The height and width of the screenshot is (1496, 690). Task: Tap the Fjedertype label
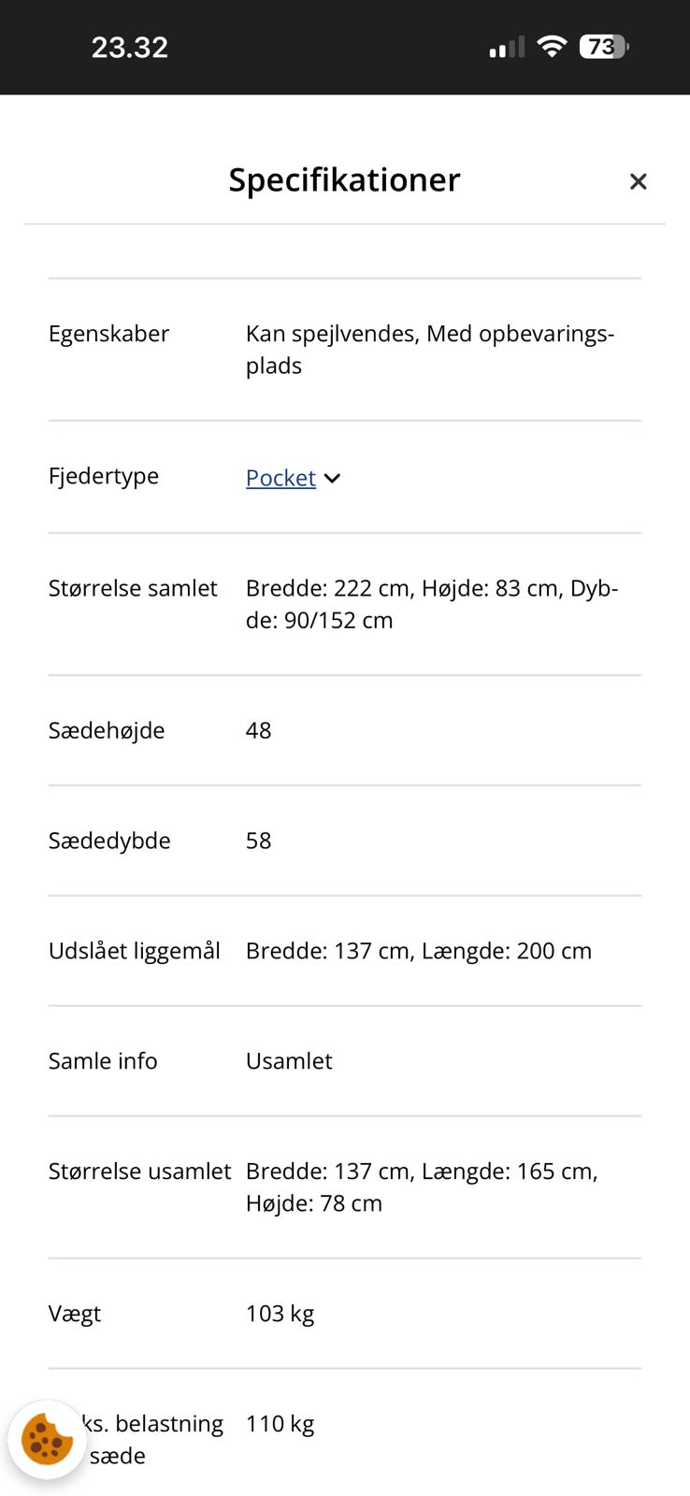point(103,476)
